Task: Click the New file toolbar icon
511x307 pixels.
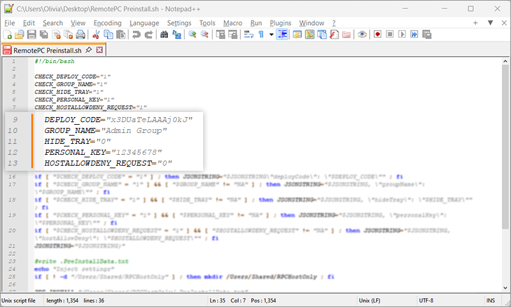Action: 8,35
